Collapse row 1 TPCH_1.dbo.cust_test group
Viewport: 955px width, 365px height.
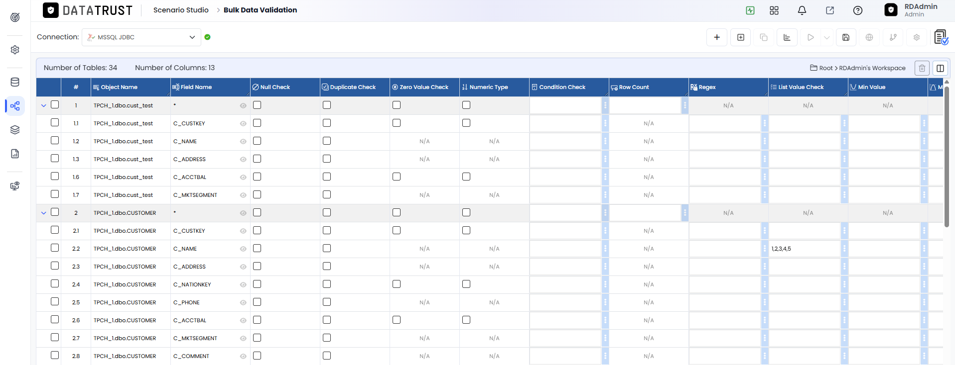click(44, 105)
